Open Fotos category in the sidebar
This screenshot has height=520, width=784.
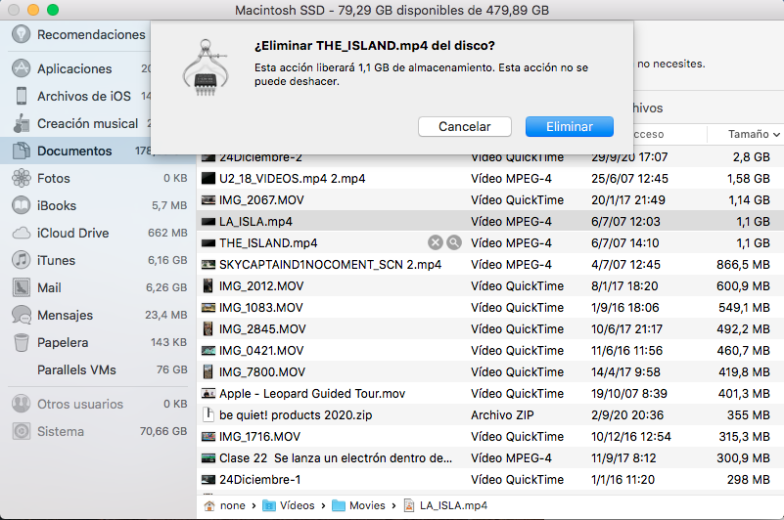tap(98, 178)
